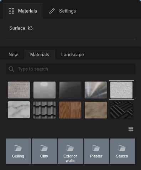The width and height of the screenshot is (141, 170).
Task: Select the Materials sub-tab
Action: [40, 55]
